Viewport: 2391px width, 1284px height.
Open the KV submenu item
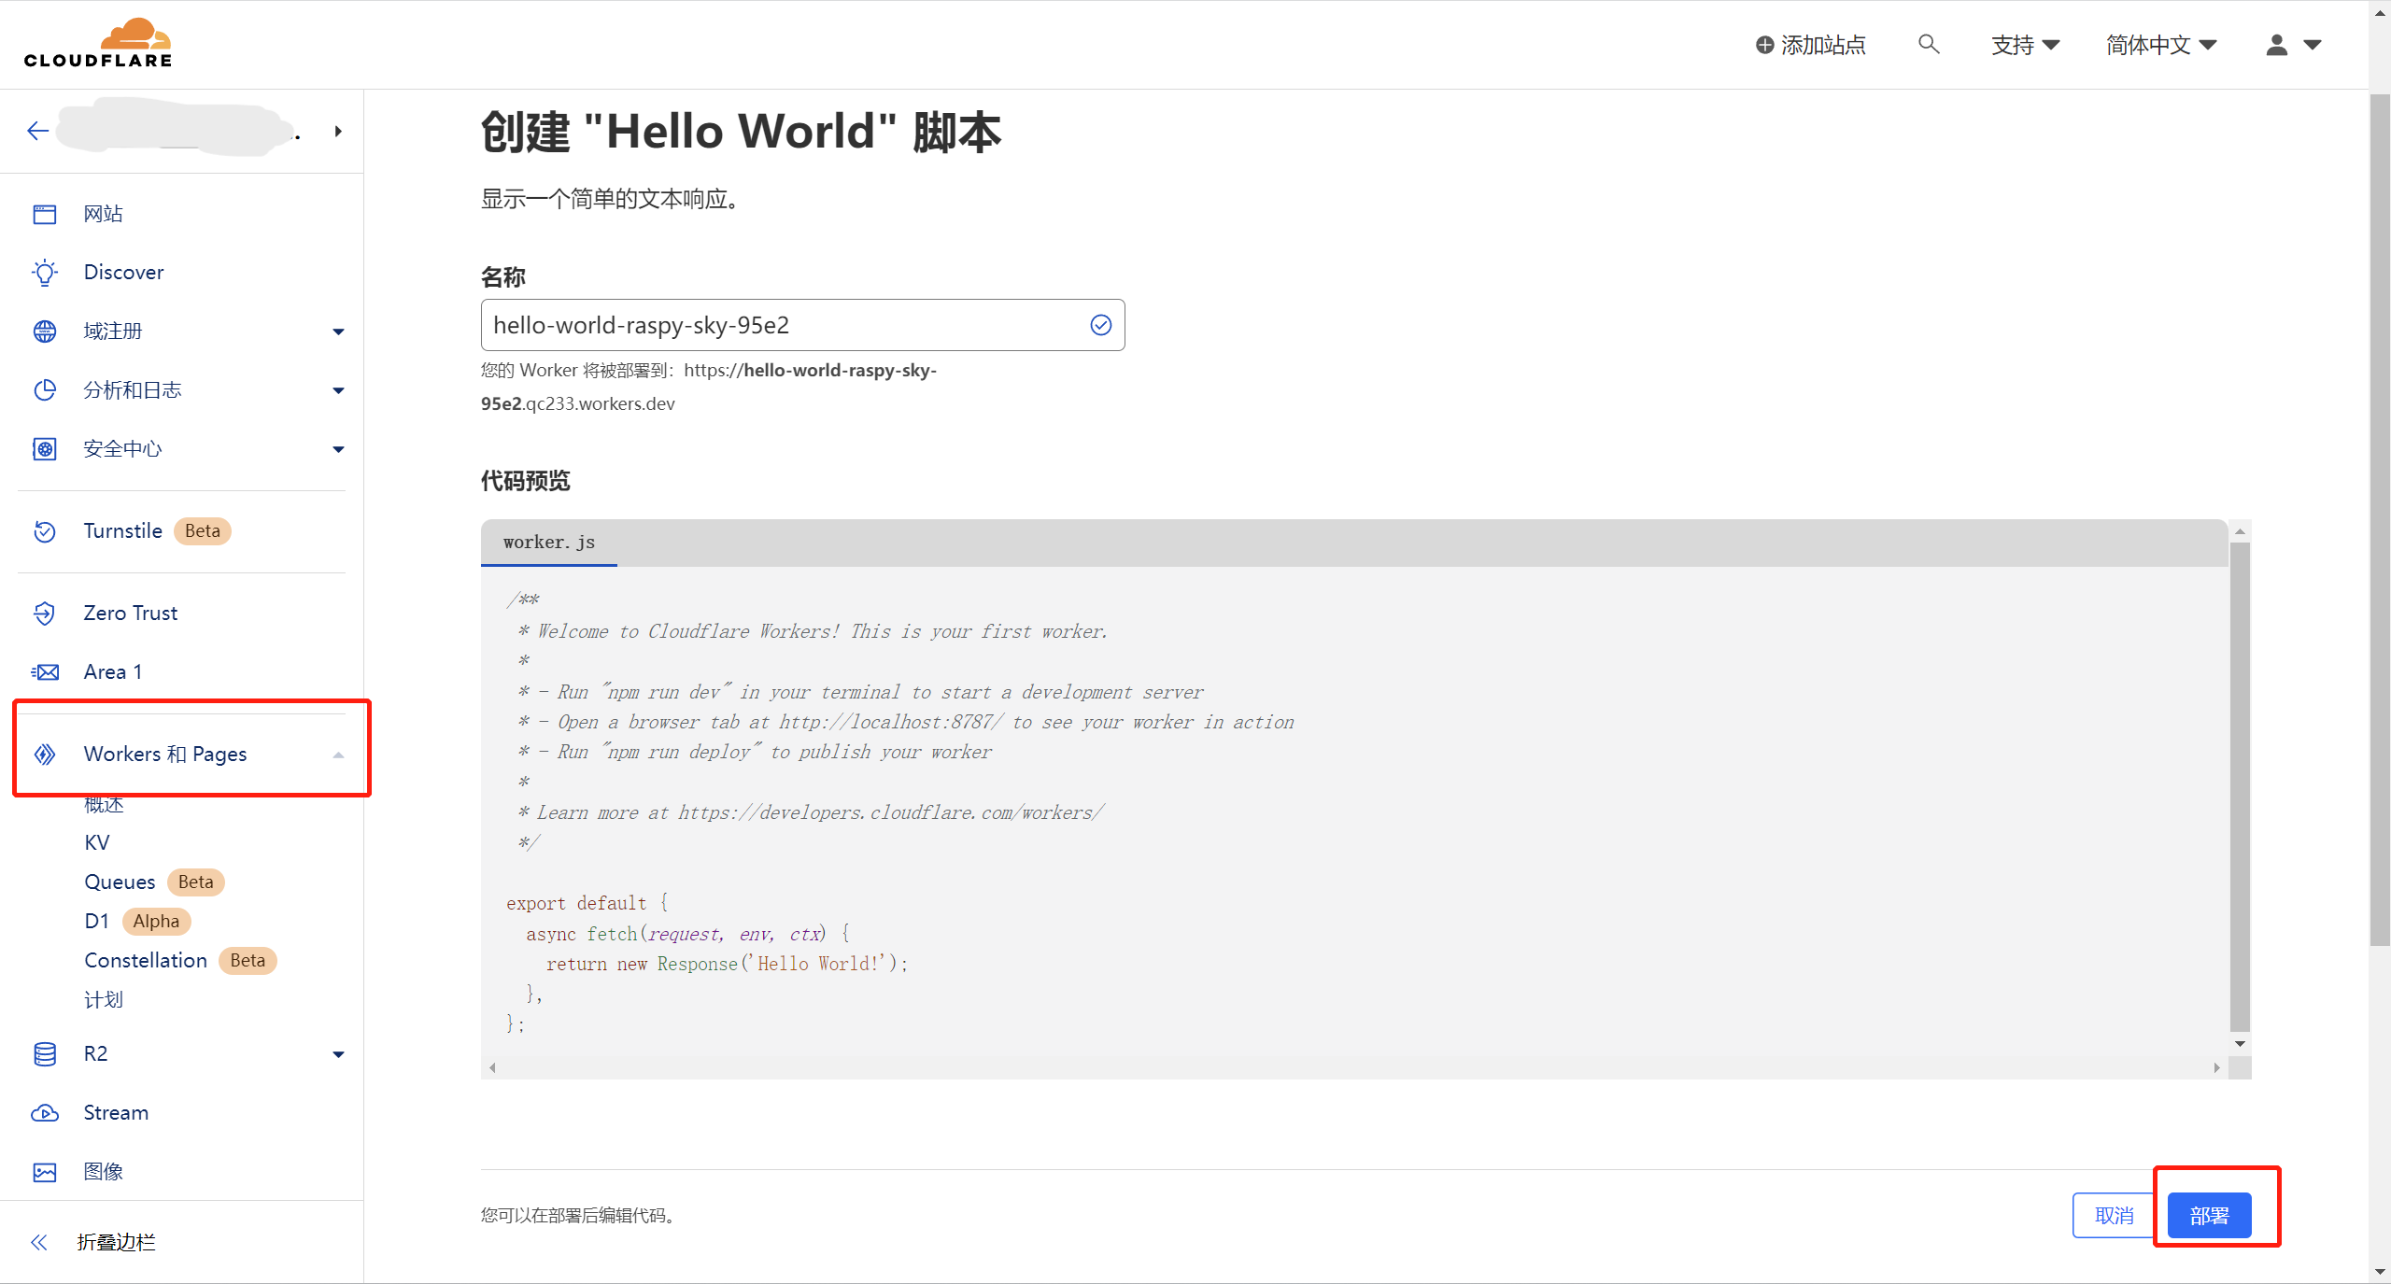97,842
